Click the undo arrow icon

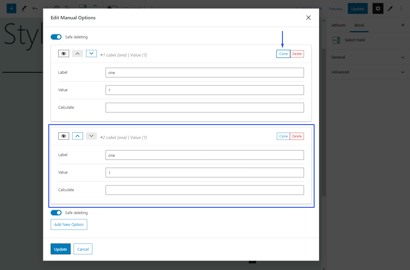coord(35,8)
